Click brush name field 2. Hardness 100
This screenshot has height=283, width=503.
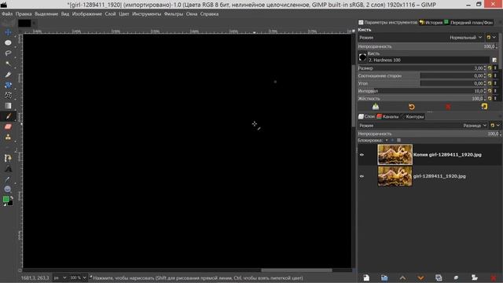[428, 60]
